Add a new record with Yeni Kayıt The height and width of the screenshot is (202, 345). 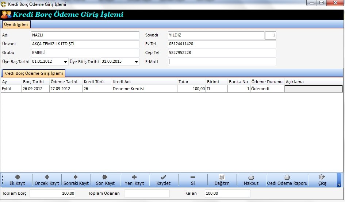[134, 180]
